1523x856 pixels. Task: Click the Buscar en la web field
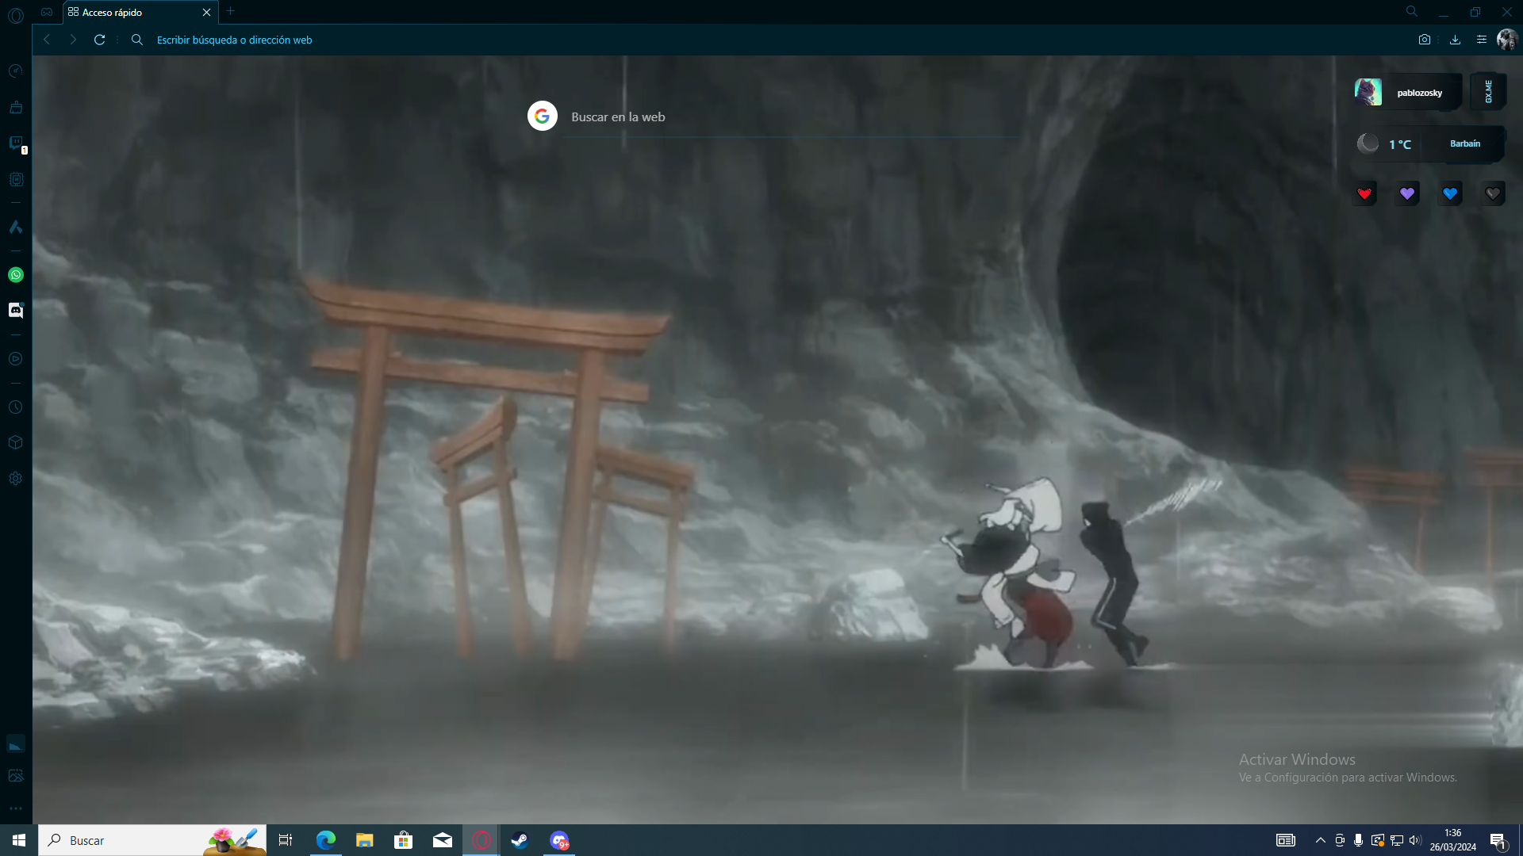point(785,117)
